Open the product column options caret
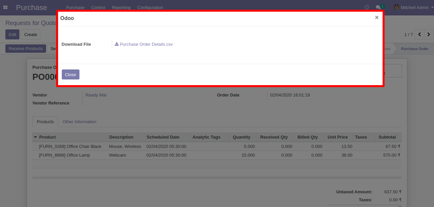 (35, 137)
